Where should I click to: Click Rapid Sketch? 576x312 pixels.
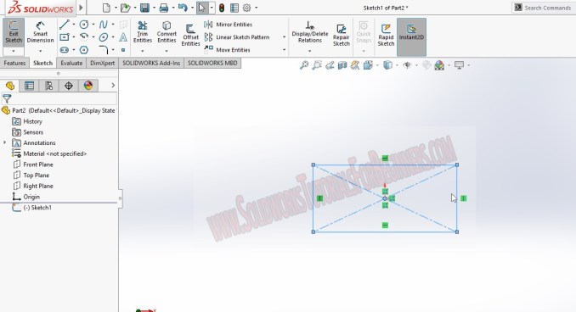[386, 36]
